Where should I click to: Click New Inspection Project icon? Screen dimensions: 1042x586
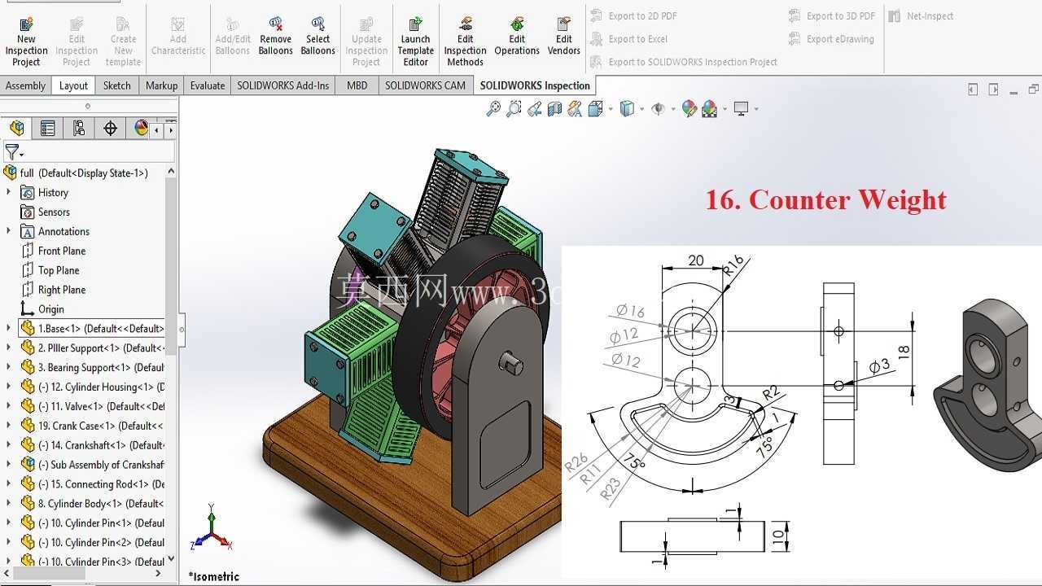(26, 41)
